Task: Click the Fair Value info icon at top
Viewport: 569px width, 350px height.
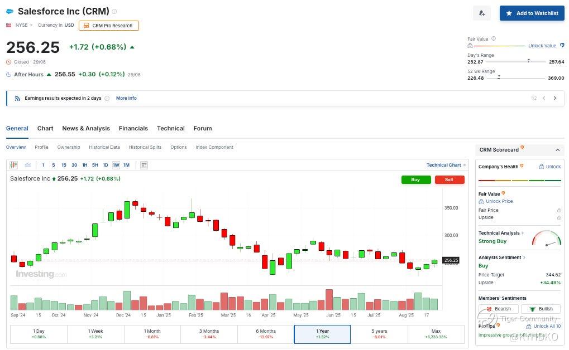Action: (494, 39)
